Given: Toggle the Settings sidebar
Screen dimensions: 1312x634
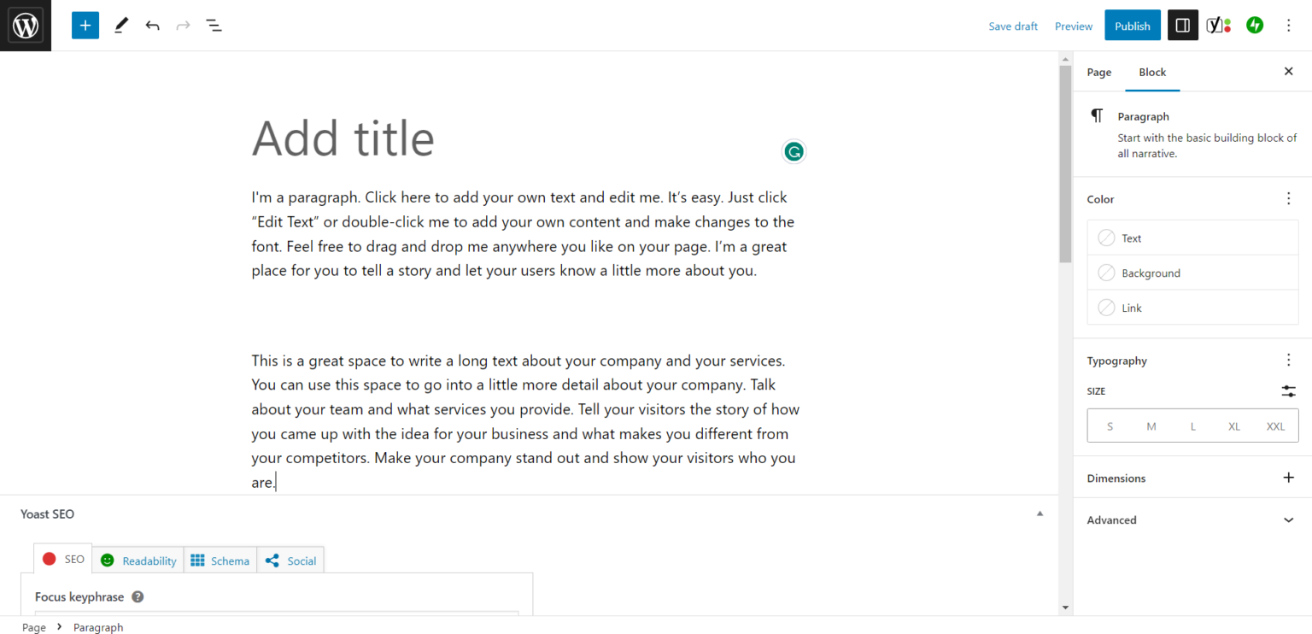Looking at the screenshot, I should 1182,25.
